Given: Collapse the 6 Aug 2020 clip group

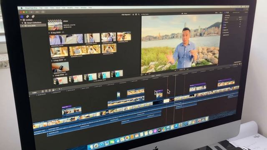Looking at the screenshot, I should pyautogui.click(x=49, y=32).
